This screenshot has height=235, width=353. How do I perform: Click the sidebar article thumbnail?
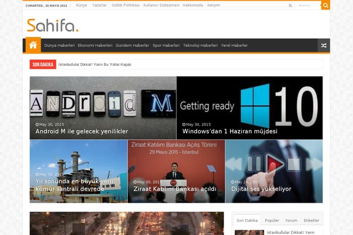[249, 233]
